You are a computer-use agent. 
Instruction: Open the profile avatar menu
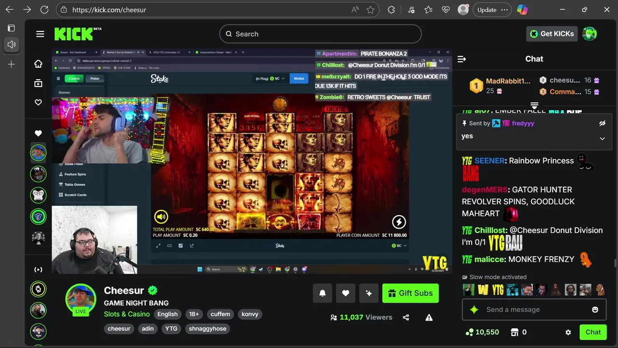pos(590,34)
